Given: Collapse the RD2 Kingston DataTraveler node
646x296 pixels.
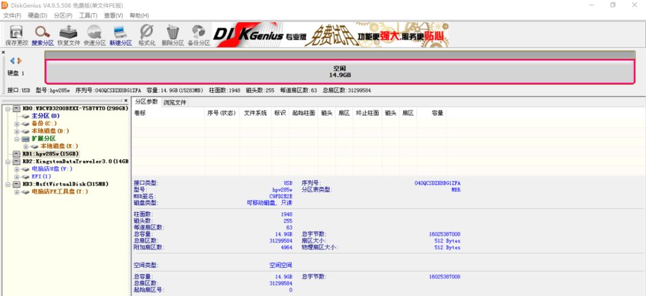Looking at the screenshot, I should 8,161.
